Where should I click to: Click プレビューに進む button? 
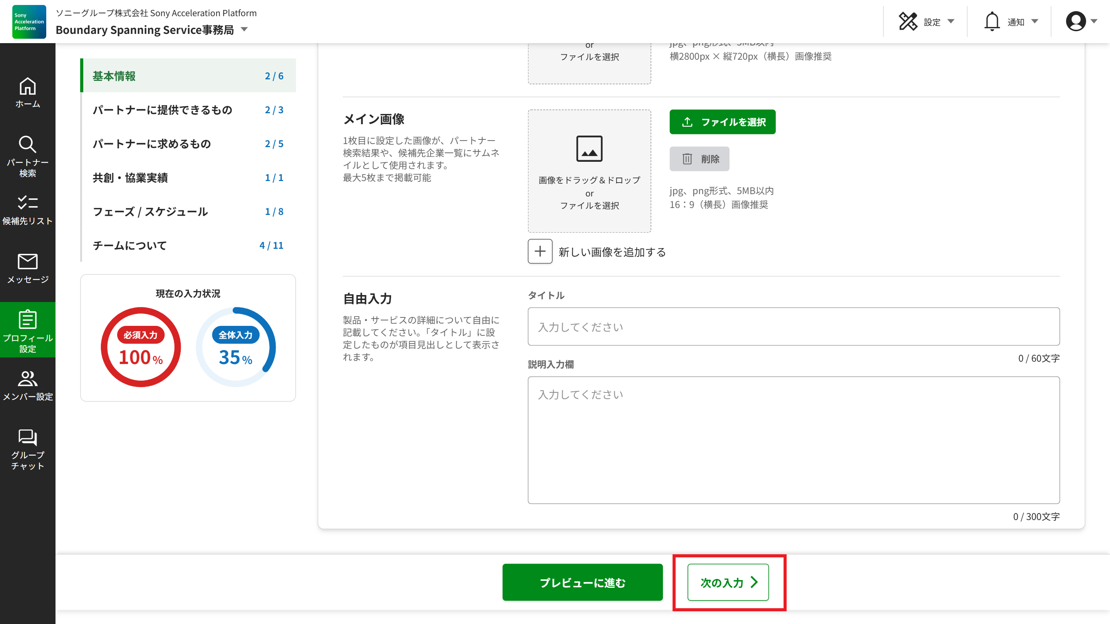[x=582, y=582]
